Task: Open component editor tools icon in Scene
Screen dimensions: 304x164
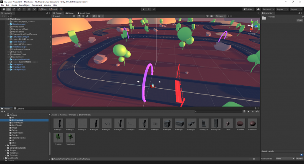Action: pos(208,16)
